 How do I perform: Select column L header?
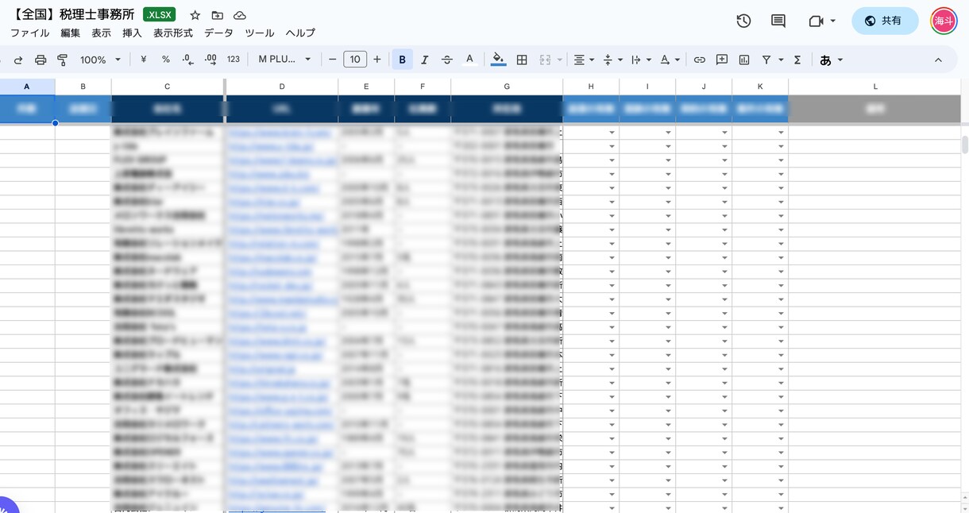pos(875,87)
